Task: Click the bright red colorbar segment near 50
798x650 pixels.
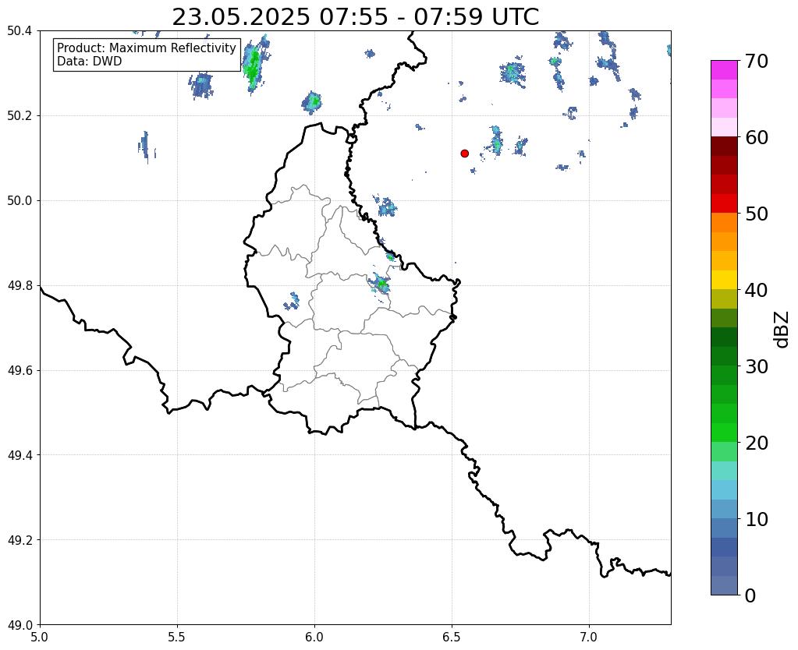Action: click(x=724, y=203)
